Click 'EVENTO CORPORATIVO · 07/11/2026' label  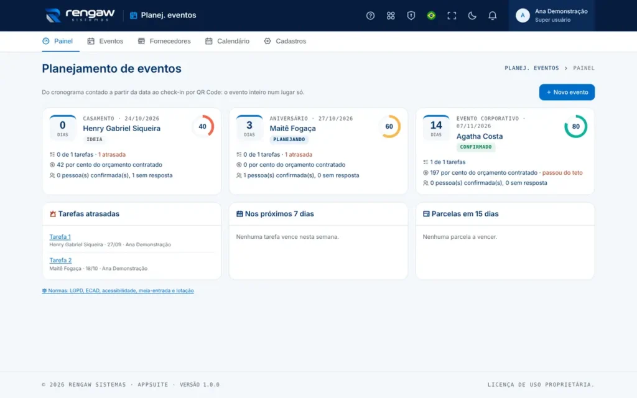point(491,123)
